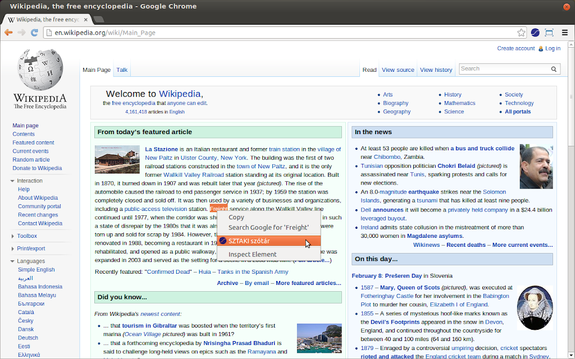Bookmark this page with star icon

521,33
